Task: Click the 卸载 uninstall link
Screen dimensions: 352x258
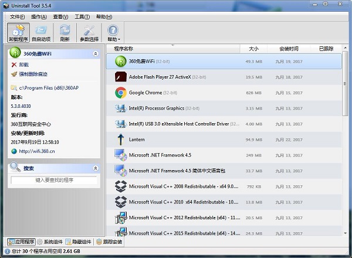Action: click(x=24, y=65)
